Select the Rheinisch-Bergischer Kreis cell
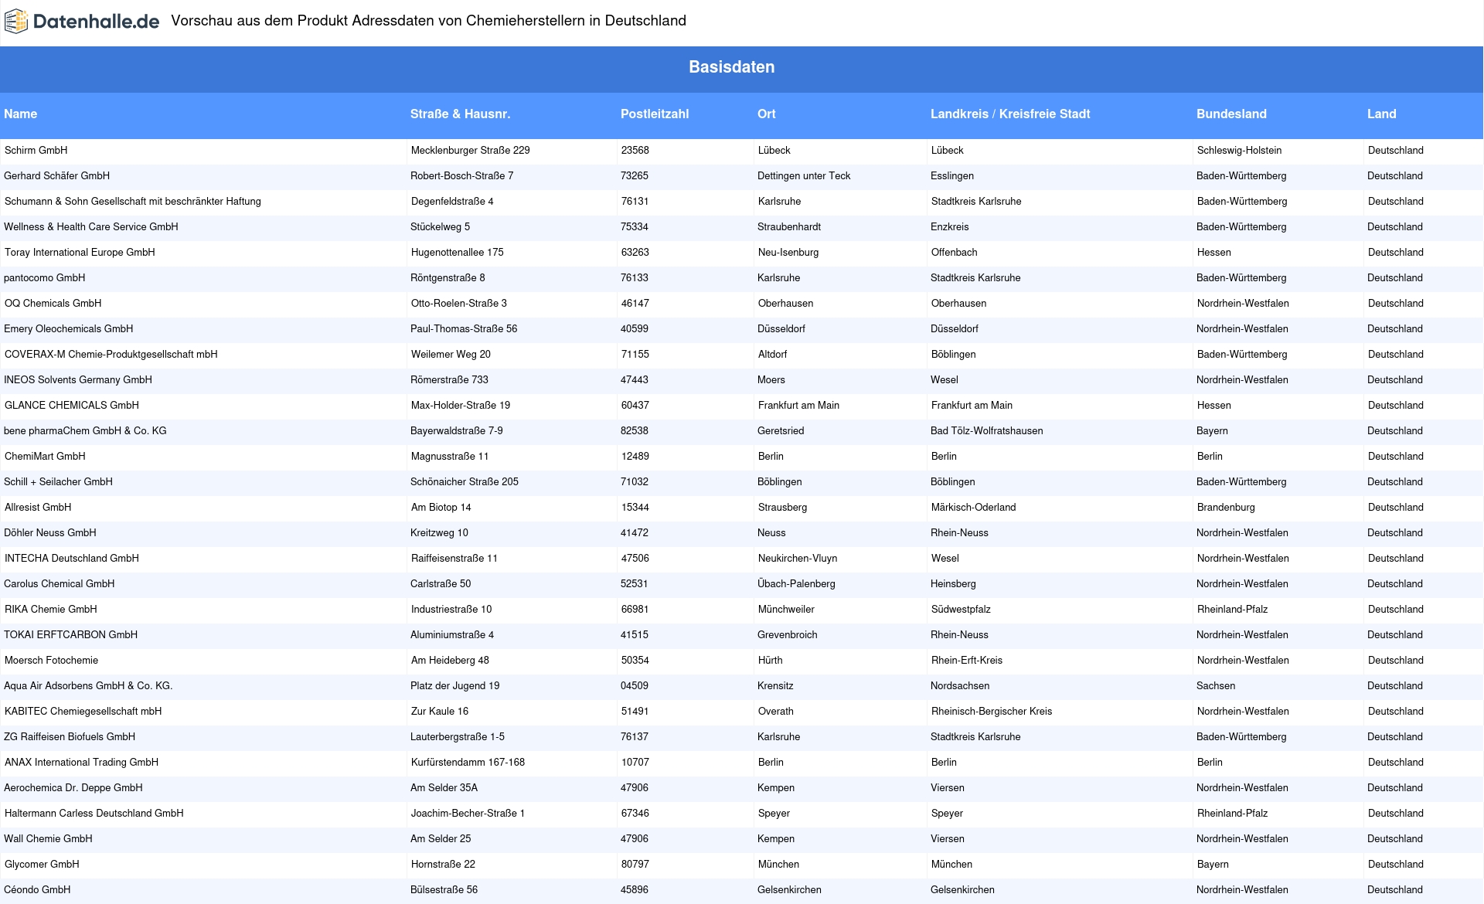 click(x=991, y=712)
